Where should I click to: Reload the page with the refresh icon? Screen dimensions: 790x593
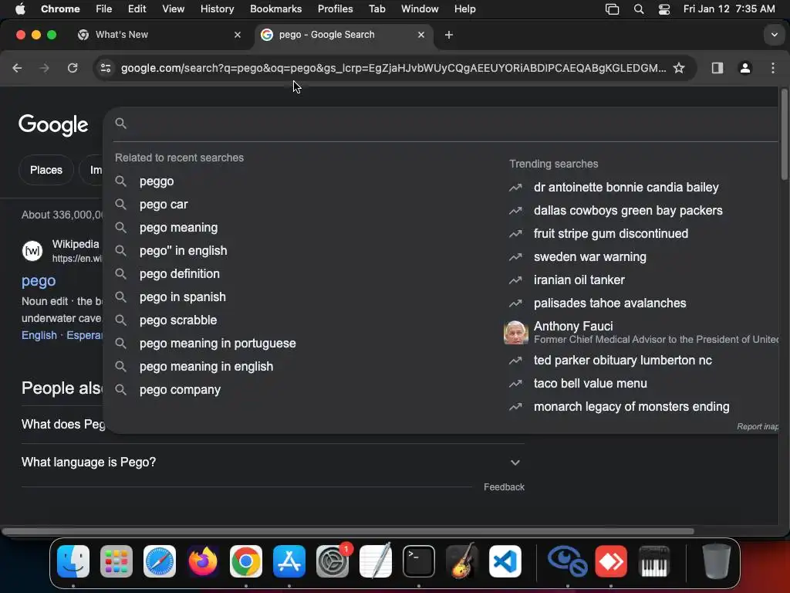pyautogui.click(x=73, y=68)
